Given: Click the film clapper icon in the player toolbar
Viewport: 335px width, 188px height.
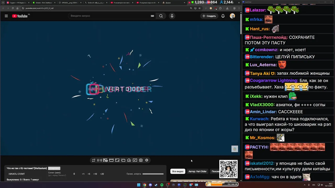Looking at the screenshot, I should (x=111, y=160).
